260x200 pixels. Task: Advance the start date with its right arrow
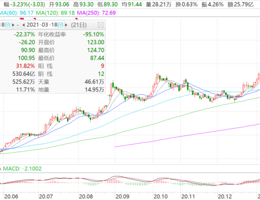tap(13, 25)
